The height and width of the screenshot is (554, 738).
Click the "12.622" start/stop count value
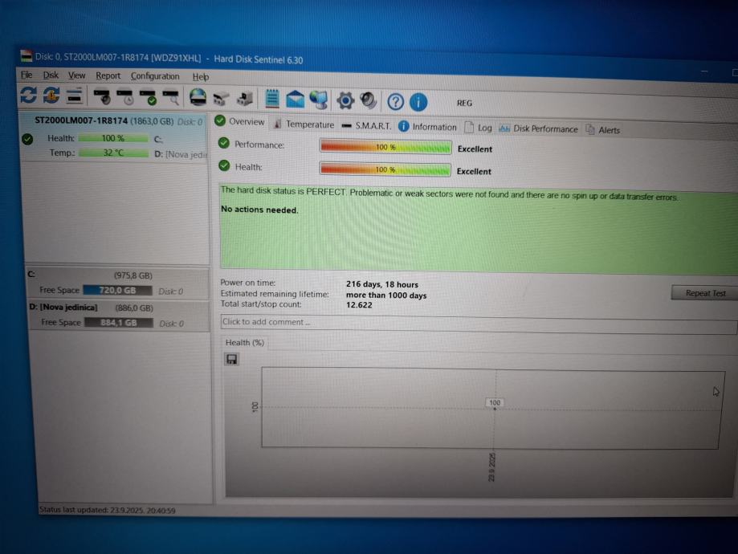[359, 305]
